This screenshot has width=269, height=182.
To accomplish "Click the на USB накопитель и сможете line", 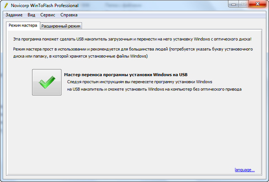I will click(154, 89).
